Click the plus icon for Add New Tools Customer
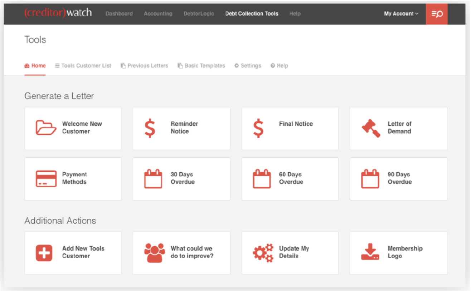471x291 pixels. tap(44, 253)
